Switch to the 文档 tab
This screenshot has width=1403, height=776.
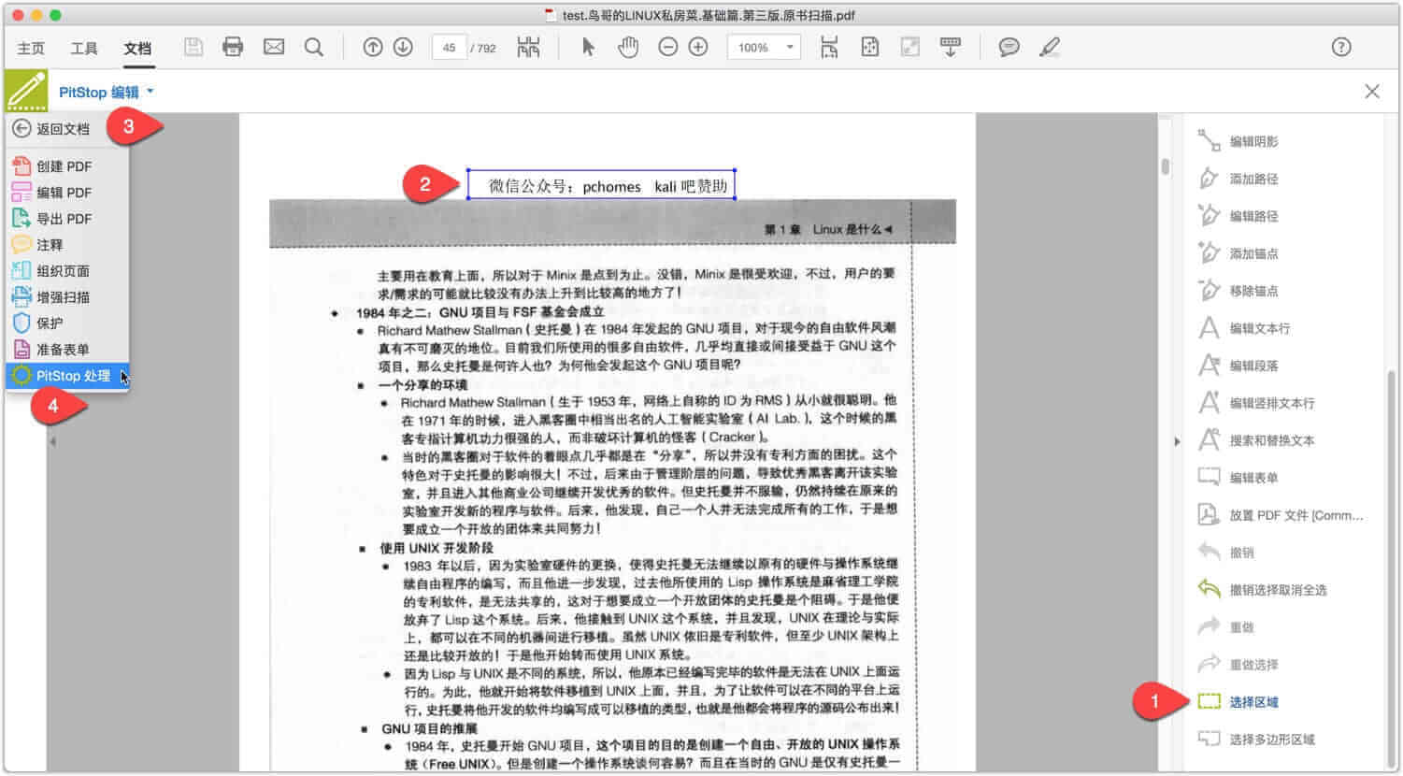tap(137, 48)
